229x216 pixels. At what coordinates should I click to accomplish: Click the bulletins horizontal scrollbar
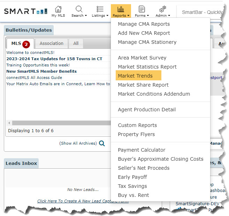point(61,123)
